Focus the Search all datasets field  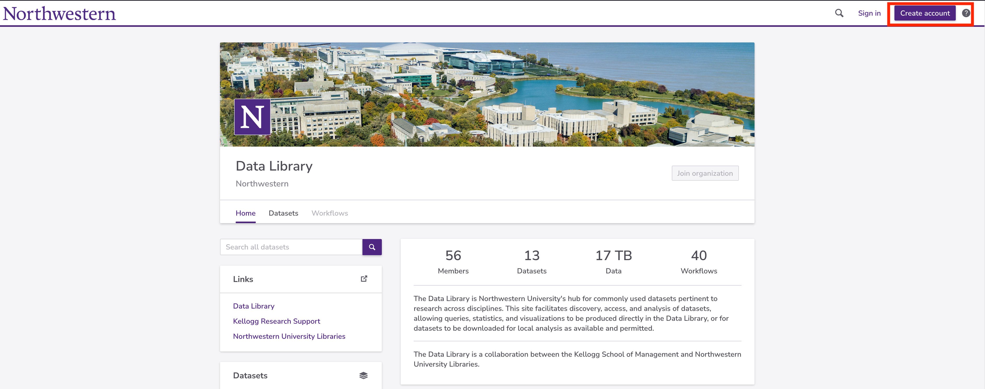(x=291, y=247)
